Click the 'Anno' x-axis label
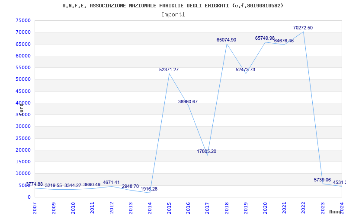The height and width of the screenshot is (216, 346). [x=336, y=212]
